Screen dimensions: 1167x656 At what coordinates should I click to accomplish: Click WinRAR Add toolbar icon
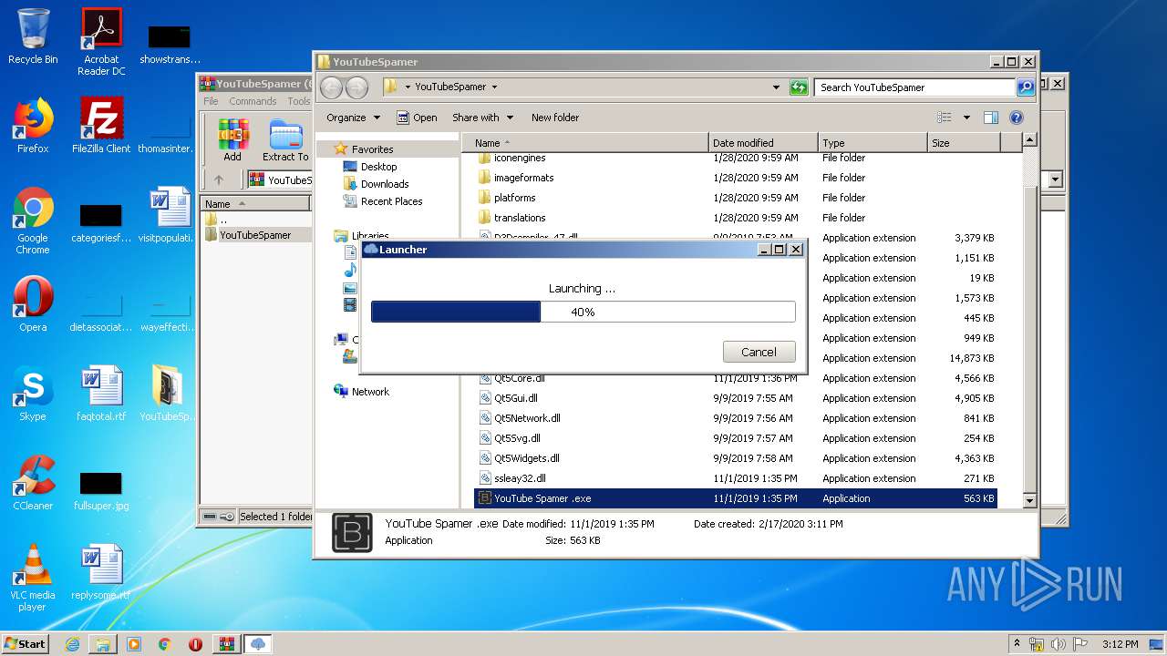pos(232,140)
